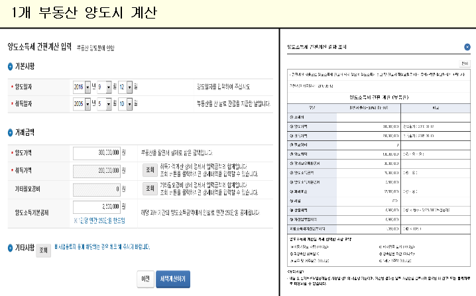Click the 양도소득기본공제 input showing 2,500,000
Screen dimensions: 476x296
point(97,207)
